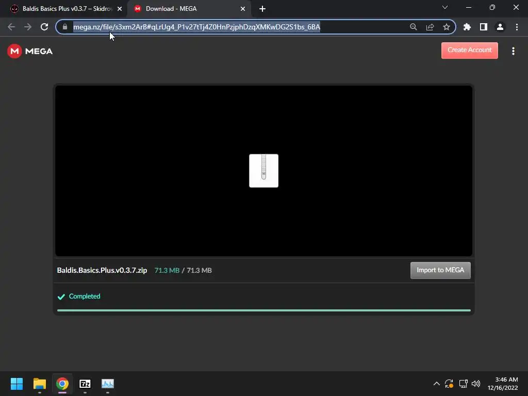Restore down the Chrome window
528x396 pixels.
[x=492, y=7]
